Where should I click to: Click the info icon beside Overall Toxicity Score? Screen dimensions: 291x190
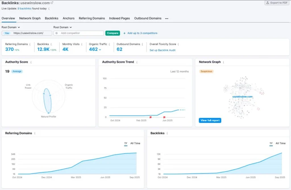[178, 44]
